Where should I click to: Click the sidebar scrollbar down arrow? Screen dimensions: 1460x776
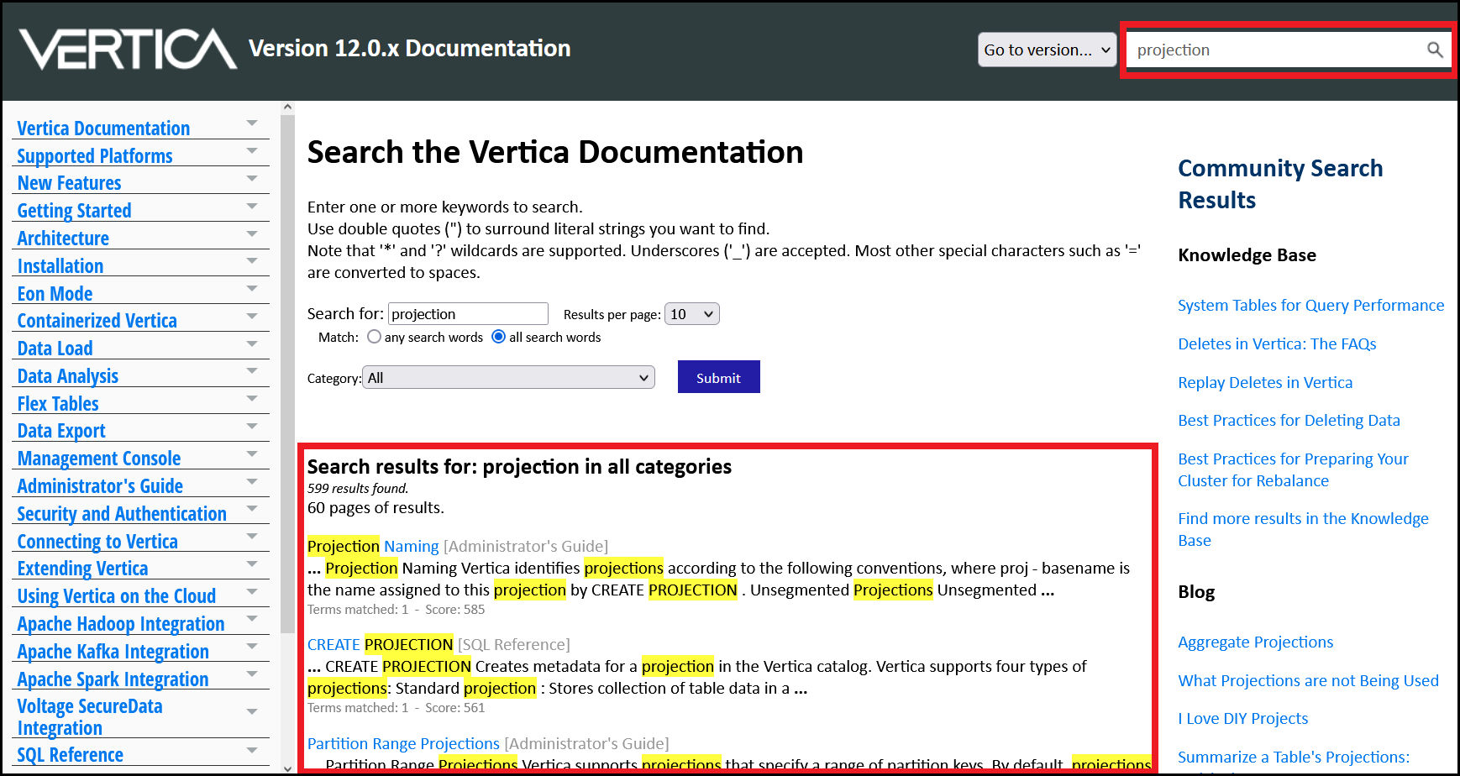(287, 768)
